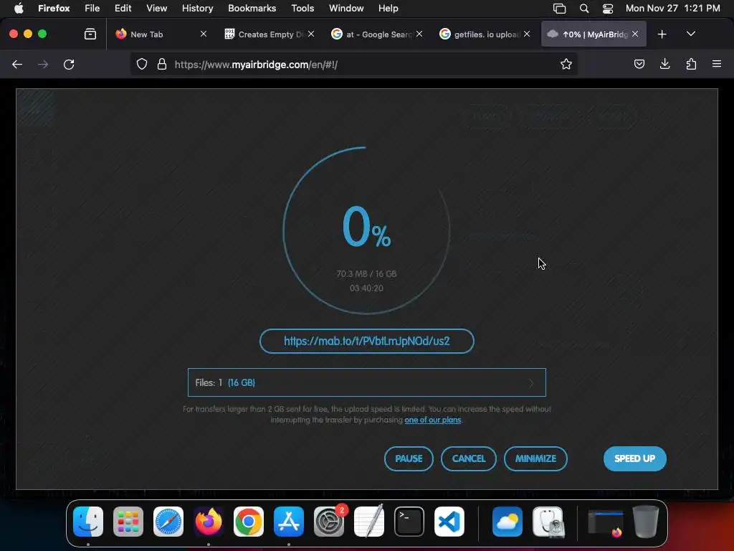Expand the Files: 1 (16 GB) row

[366, 382]
